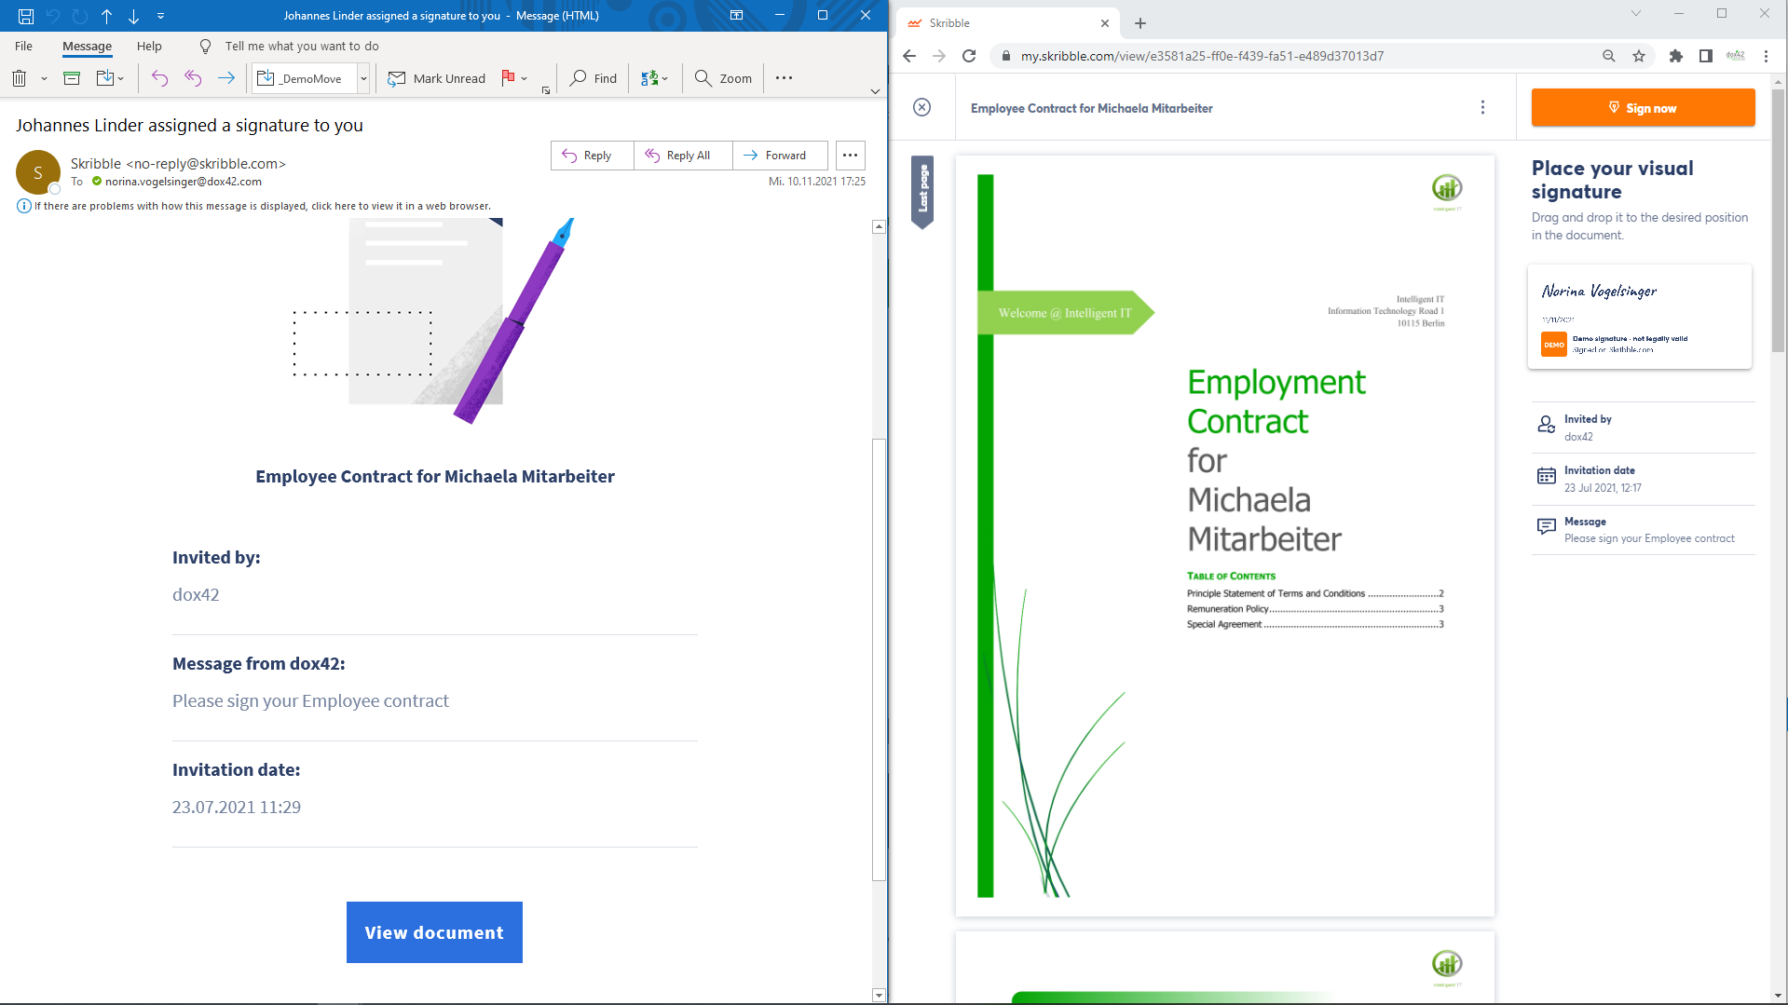Close the Skribble document view (X circle)
This screenshot has width=1788, height=1005.
pyautogui.click(x=921, y=107)
